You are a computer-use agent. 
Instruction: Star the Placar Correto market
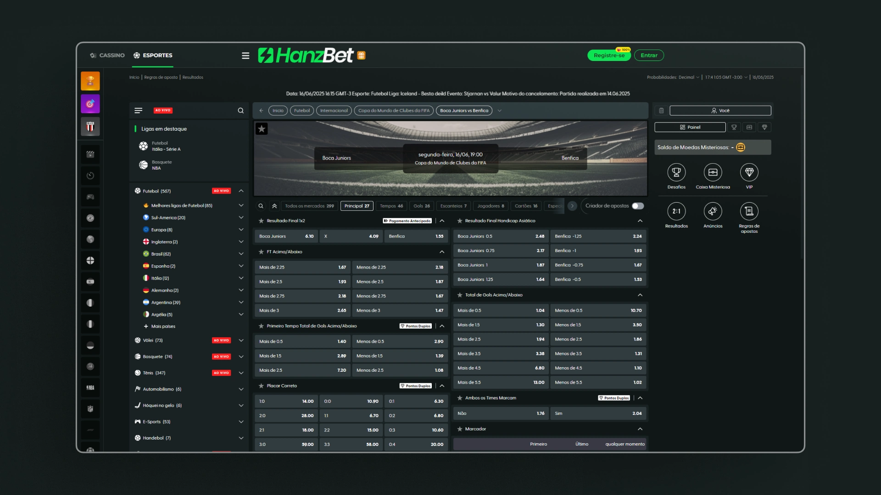click(x=261, y=386)
